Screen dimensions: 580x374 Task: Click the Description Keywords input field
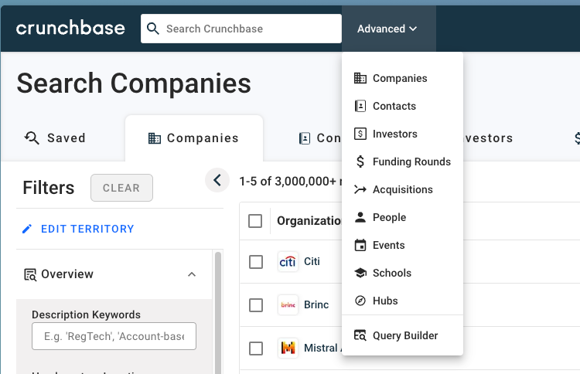pos(114,336)
